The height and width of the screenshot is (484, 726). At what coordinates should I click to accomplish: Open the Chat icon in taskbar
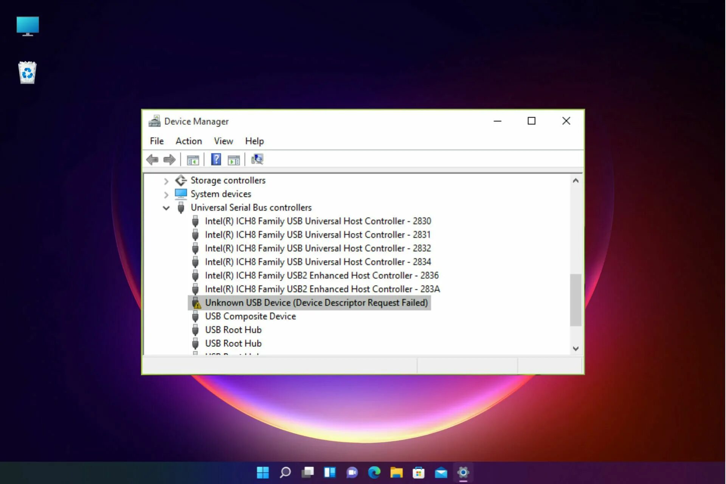click(x=352, y=472)
